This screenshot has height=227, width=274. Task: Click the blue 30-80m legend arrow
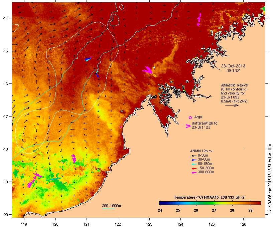click(x=194, y=160)
